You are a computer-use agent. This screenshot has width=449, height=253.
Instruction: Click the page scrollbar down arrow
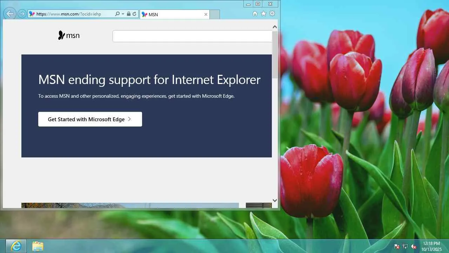pos(275,200)
